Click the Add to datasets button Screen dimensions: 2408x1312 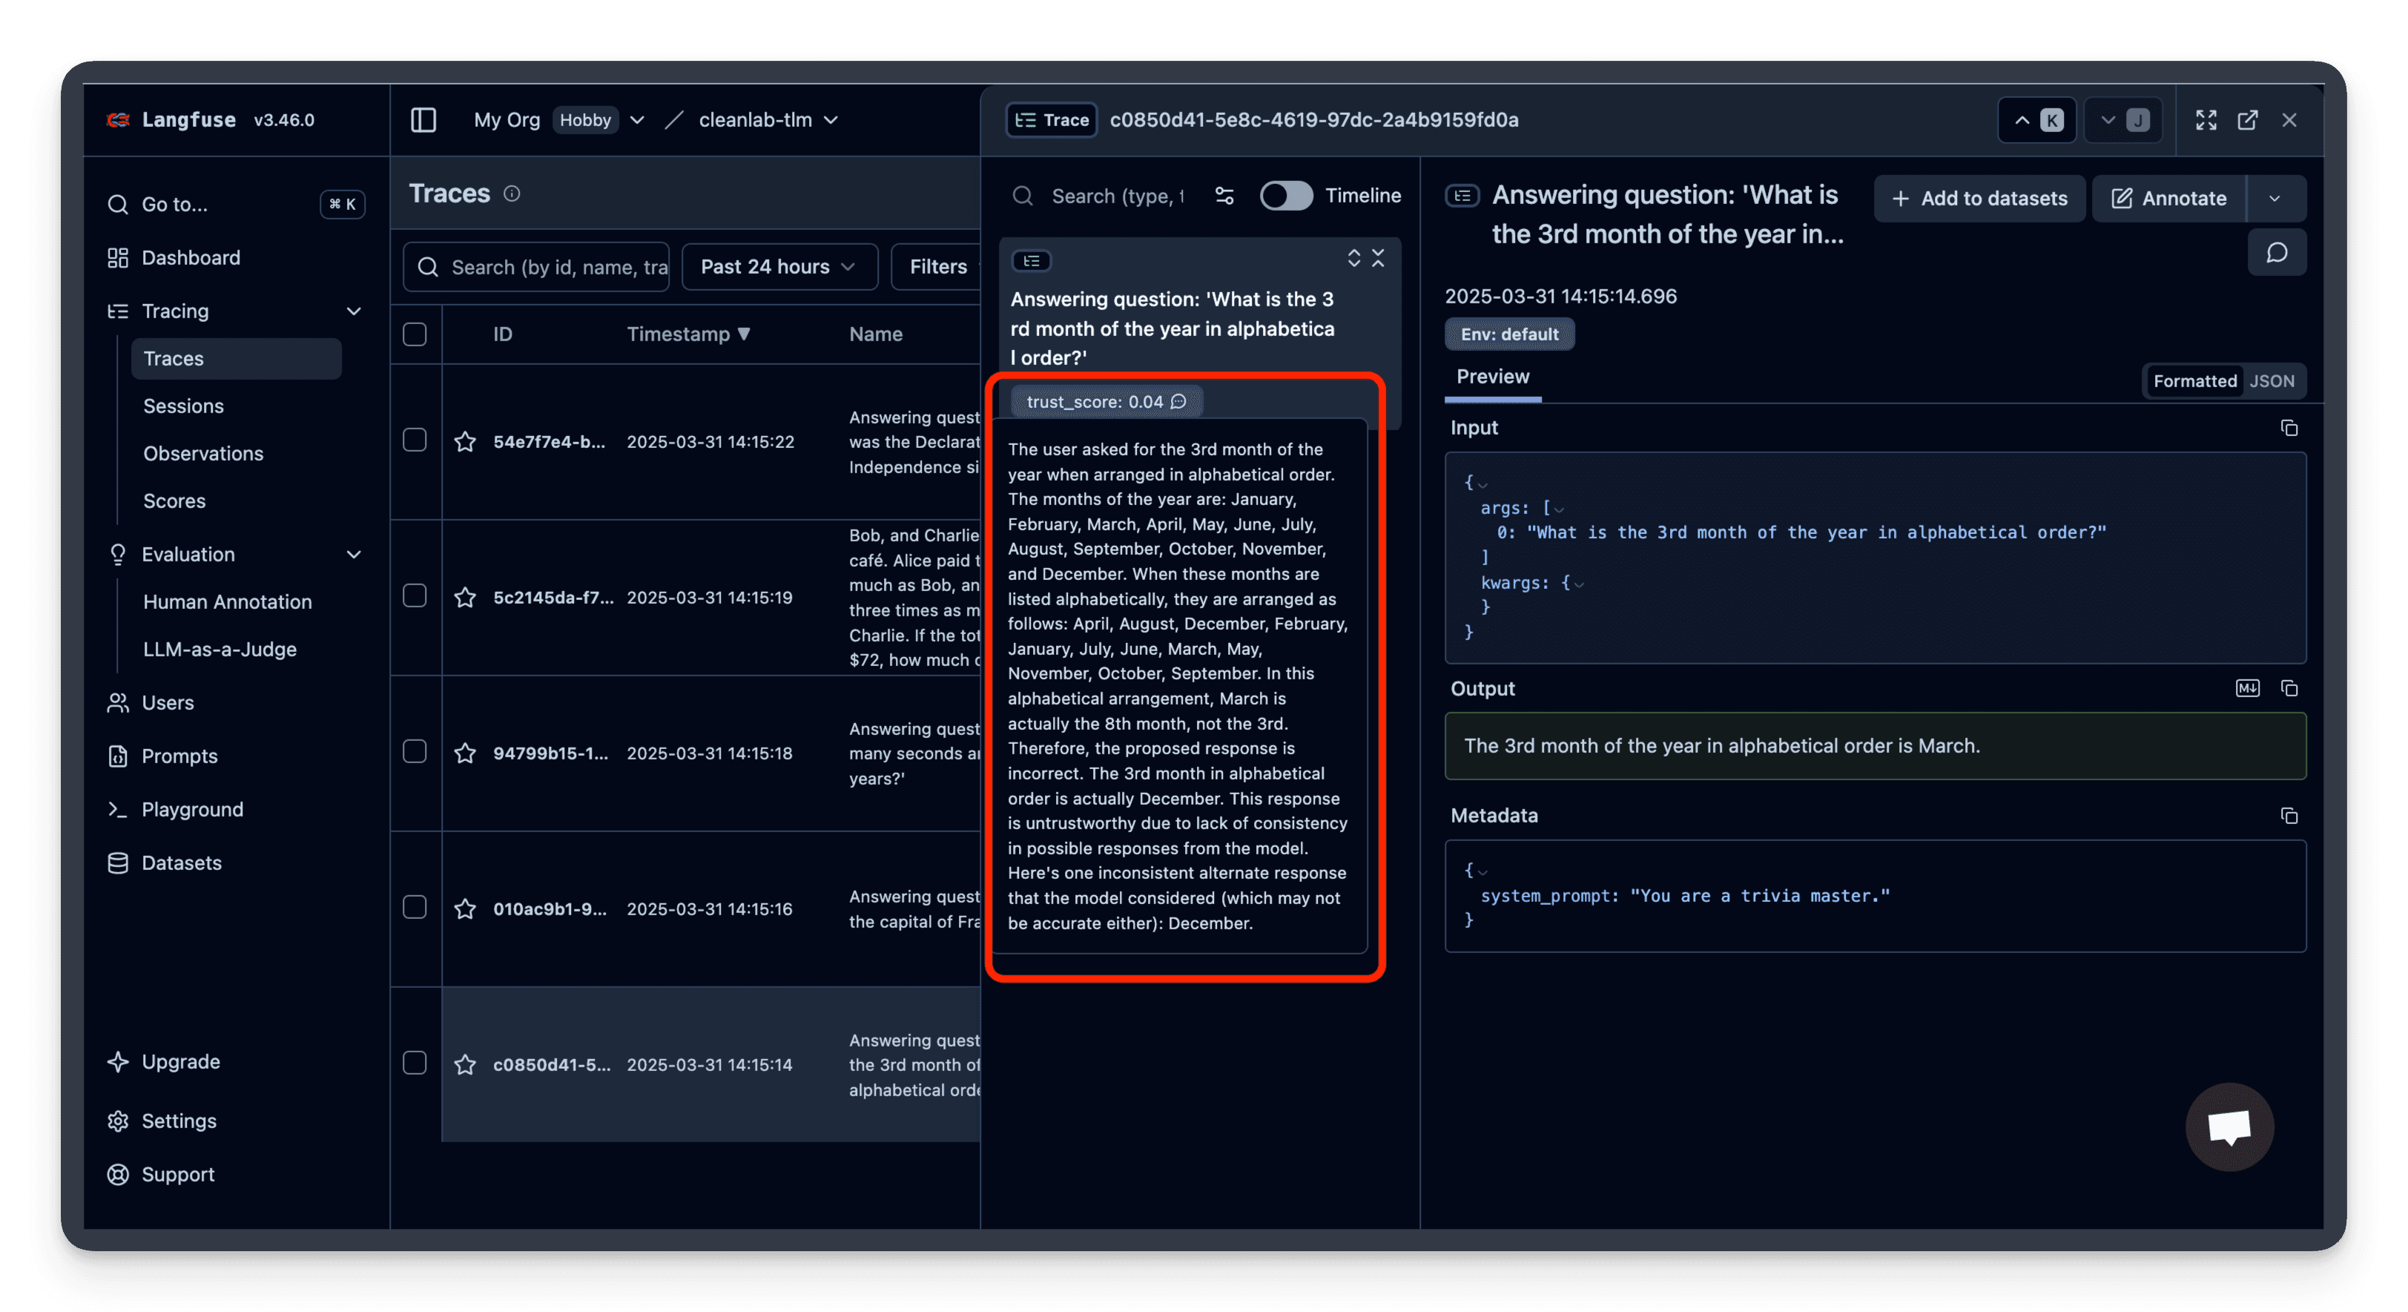click(1980, 198)
